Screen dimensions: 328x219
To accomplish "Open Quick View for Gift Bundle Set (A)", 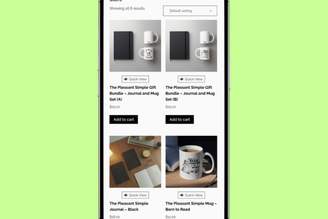I will [135, 79].
